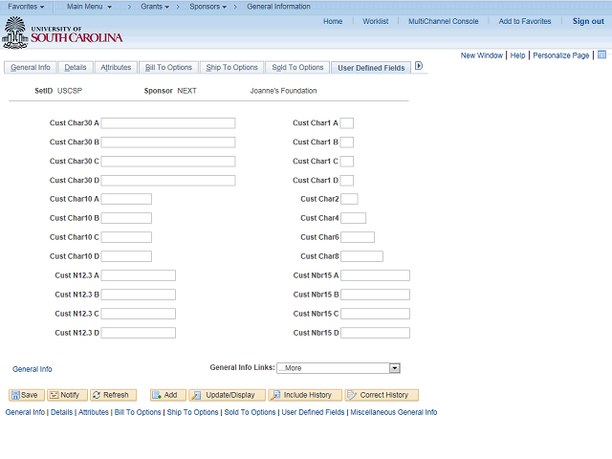Open Miscellaneous General Info footer link
This screenshot has width=612, height=459.
pyautogui.click(x=394, y=412)
